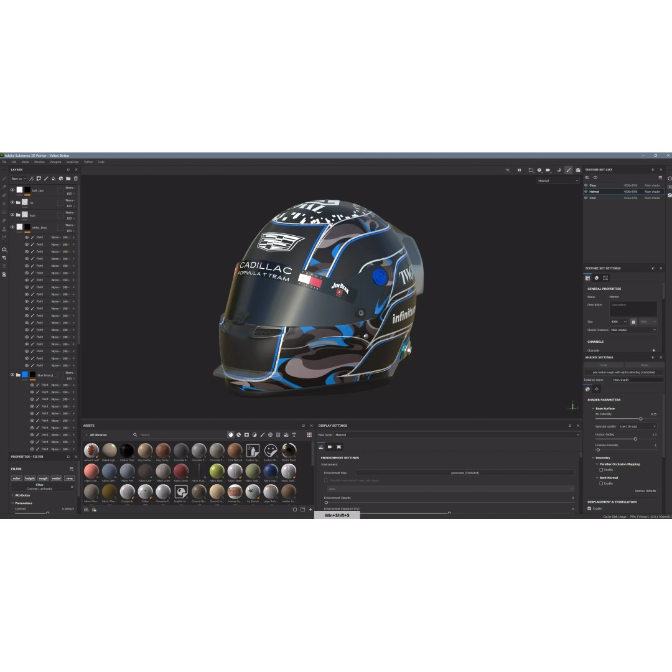Expand the Attributes section in Properties
Screen dimensions: 672x672
[x=12, y=495]
